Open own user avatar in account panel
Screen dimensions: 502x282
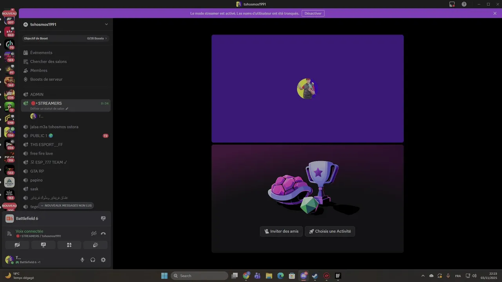tap(9, 260)
